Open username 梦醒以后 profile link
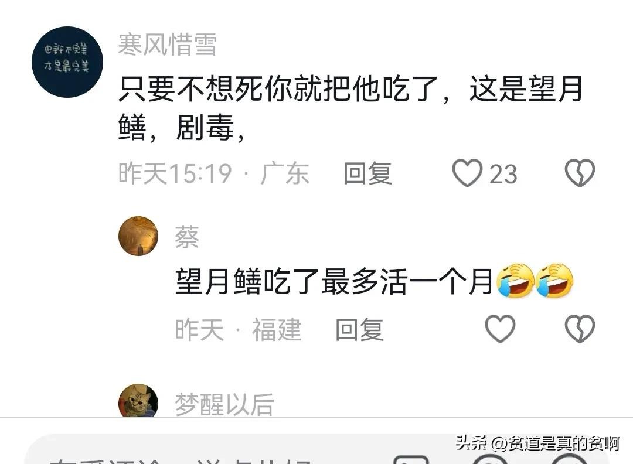The height and width of the screenshot is (464, 633). (224, 404)
